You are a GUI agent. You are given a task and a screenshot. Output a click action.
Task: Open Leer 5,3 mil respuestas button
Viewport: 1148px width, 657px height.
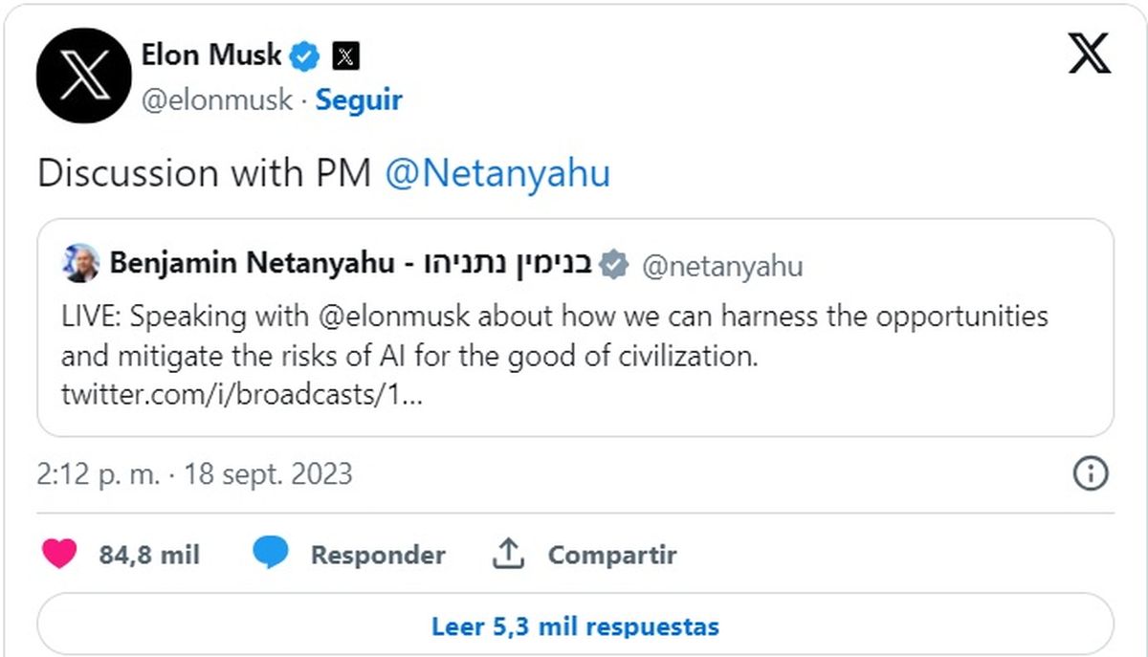click(x=575, y=626)
